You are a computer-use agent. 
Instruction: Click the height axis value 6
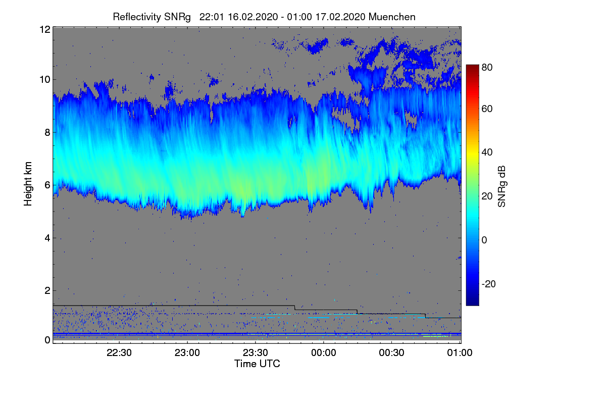(47, 185)
